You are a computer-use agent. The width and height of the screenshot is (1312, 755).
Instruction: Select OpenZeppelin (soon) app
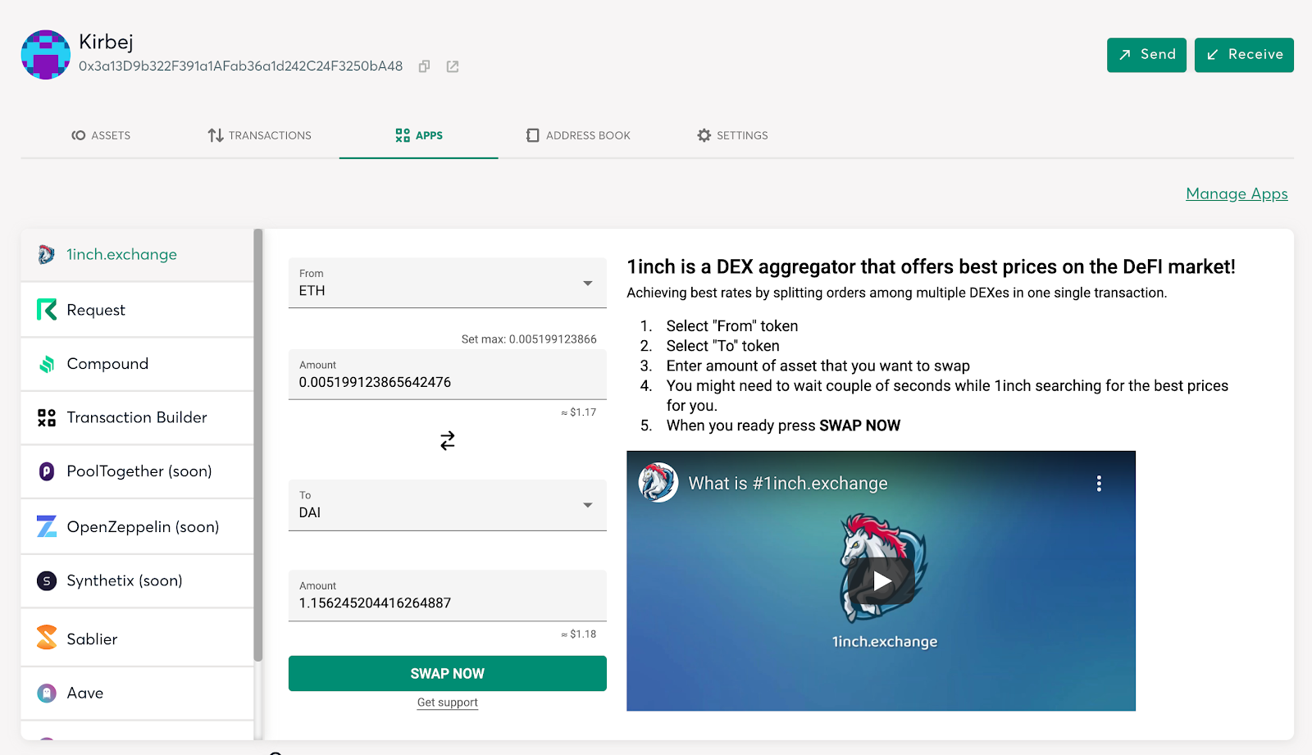tap(137, 526)
